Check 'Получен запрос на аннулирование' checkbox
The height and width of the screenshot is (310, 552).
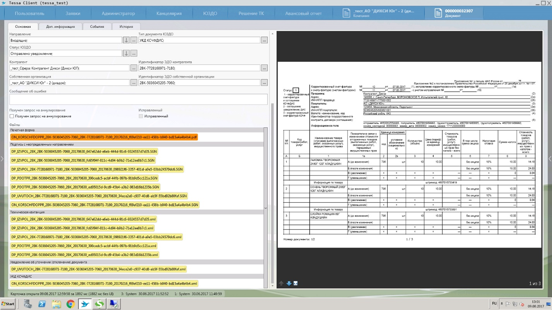tap(12, 116)
